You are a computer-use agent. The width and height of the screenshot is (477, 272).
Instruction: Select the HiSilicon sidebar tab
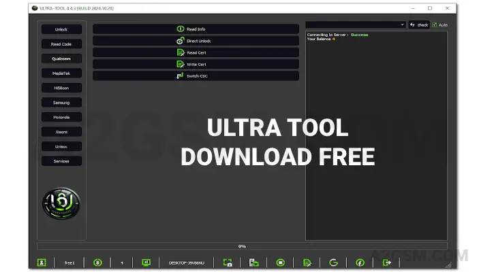point(61,88)
